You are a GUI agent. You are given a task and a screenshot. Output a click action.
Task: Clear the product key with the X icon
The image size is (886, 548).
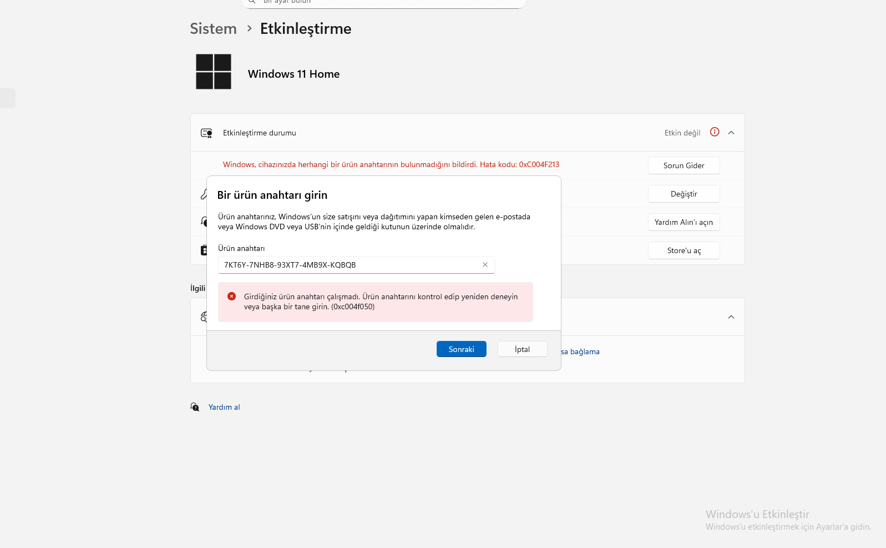point(485,265)
